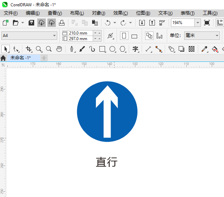
Task: Select the Ellipse tool
Action: (x=112, y=49)
